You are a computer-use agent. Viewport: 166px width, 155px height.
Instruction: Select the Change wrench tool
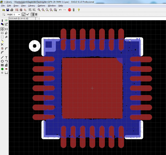click(6, 37)
